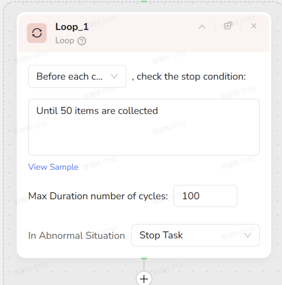The image size is (282, 285).
Task: Close the Loop_1 card with X
Action: click(x=254, y=26)
